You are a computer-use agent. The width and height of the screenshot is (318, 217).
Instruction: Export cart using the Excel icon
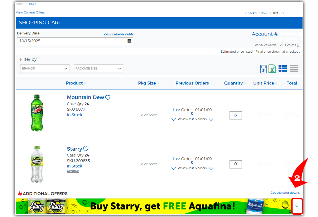point(272,69)
